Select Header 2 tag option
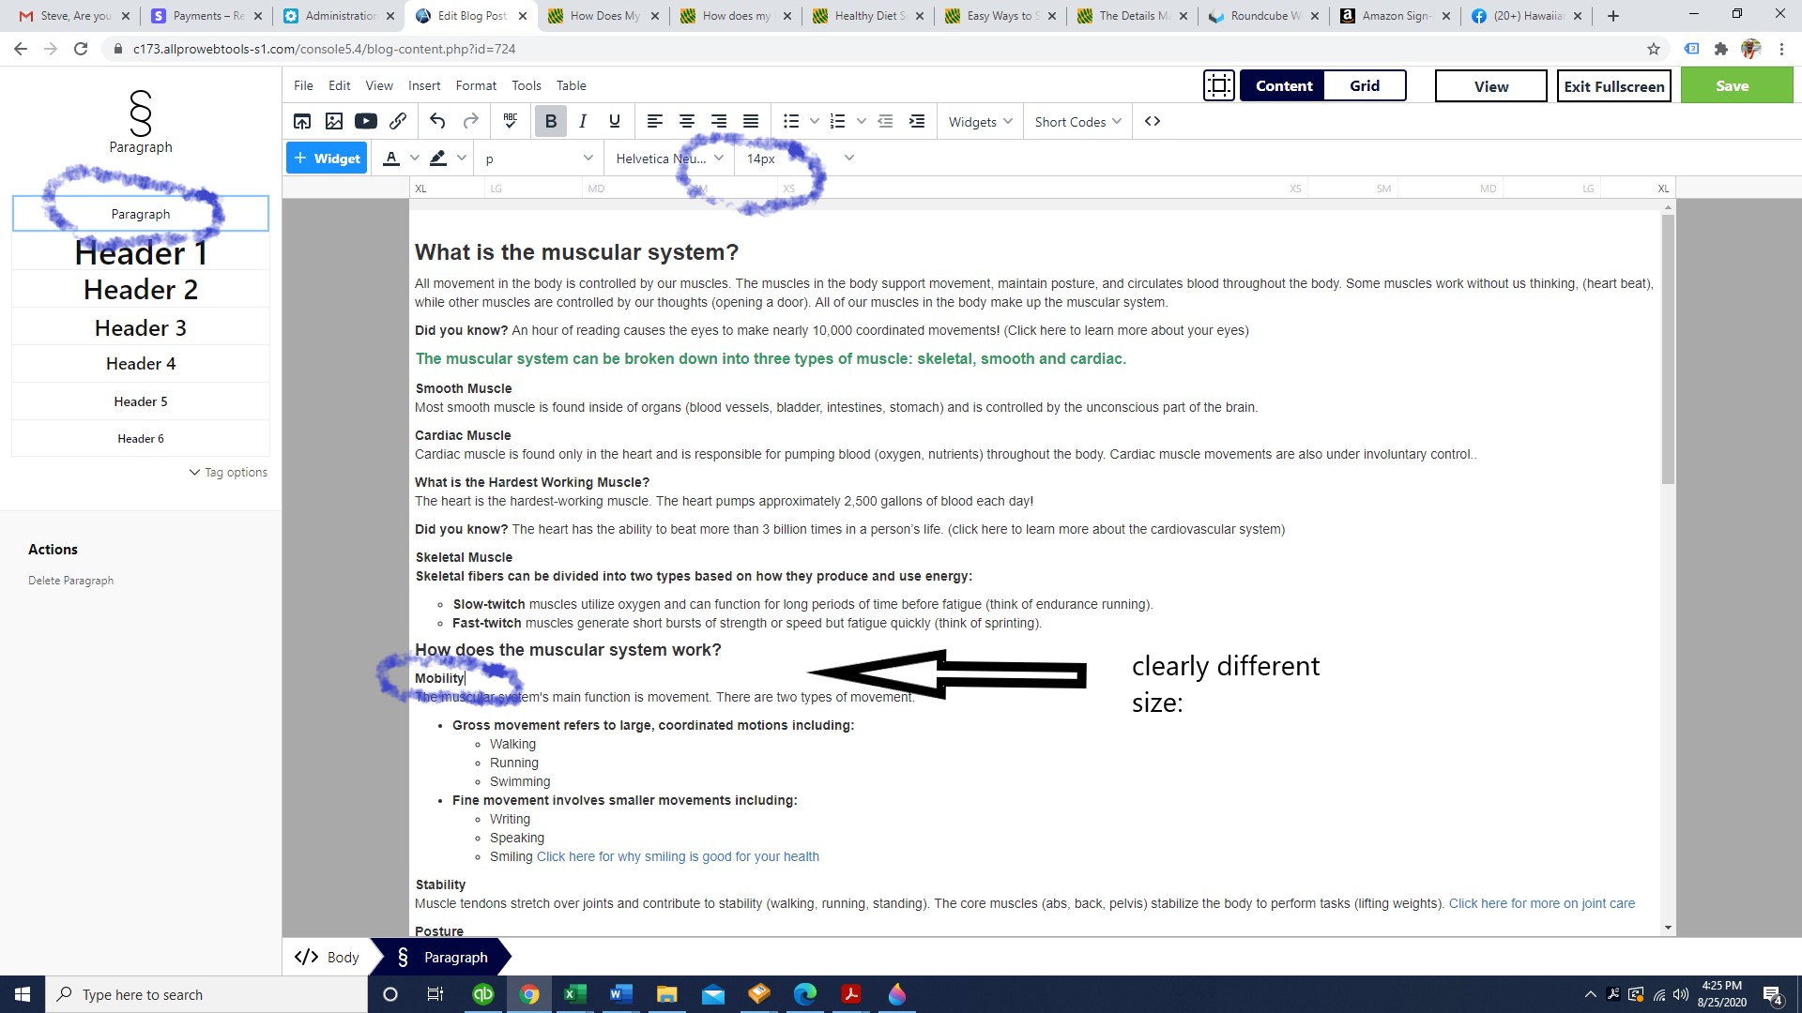Screen dimensions: 1802x1013 [x=141, y=290]
